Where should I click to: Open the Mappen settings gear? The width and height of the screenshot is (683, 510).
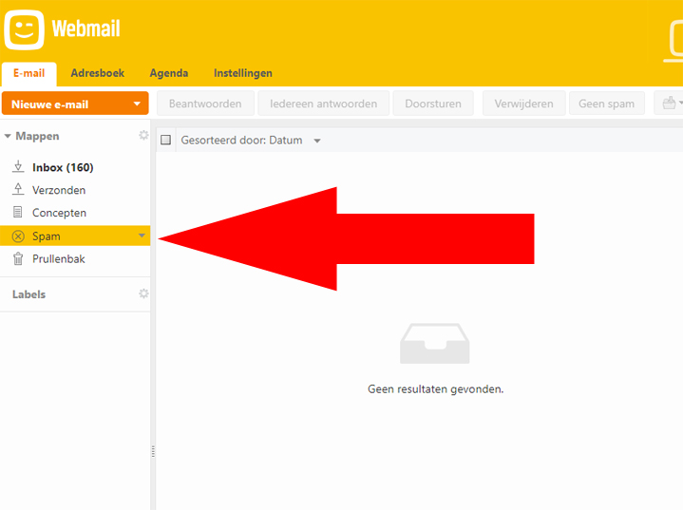click(143, 136)
